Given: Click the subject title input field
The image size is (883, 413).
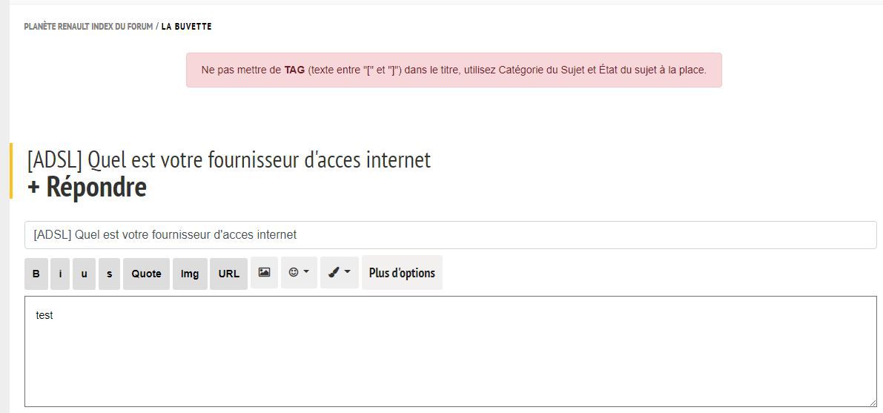Looking at the screenshot, I should pyautogui.click(x=451, y=235).
